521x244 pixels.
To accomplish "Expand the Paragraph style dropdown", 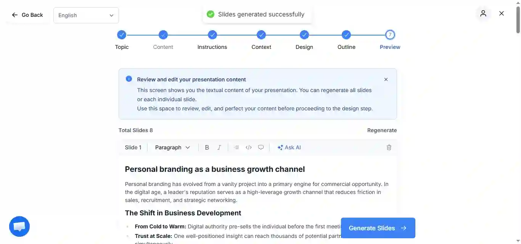I will [x=172, y=147].
